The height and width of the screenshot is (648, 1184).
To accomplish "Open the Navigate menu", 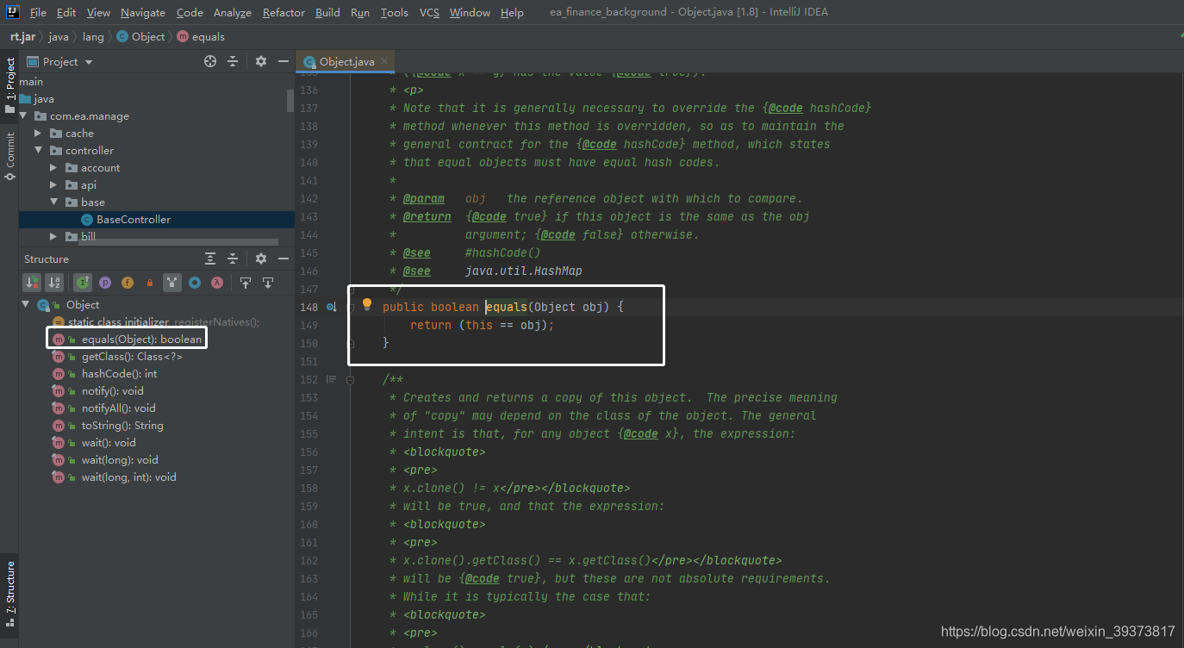I will click(x=143, y=12).
